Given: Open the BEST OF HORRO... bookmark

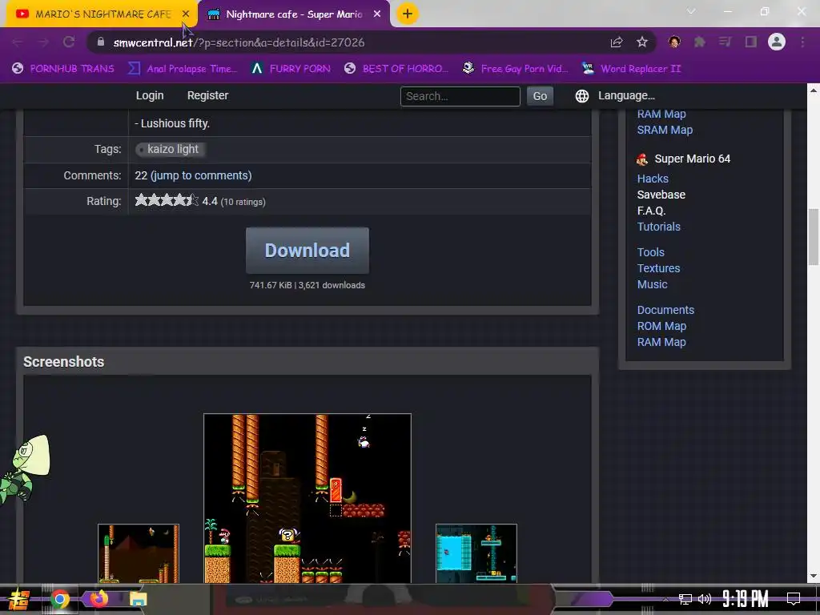Looking at the screenshot, I should click(397, 69).
